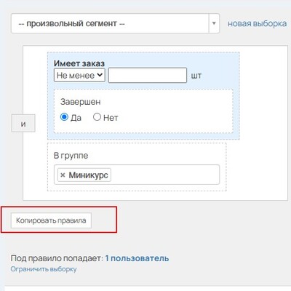The width and height of the screenshot is (291, 291).
Task: Click the Нет text label
Action: (111, 118)
